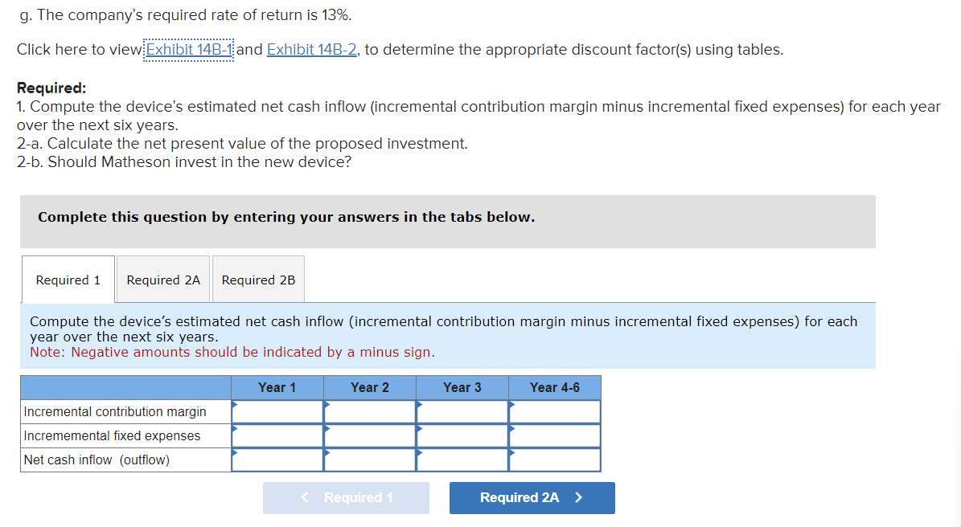
Task: Click the Year 3 incremental contribution margin cell
Action: click(462, 411)
